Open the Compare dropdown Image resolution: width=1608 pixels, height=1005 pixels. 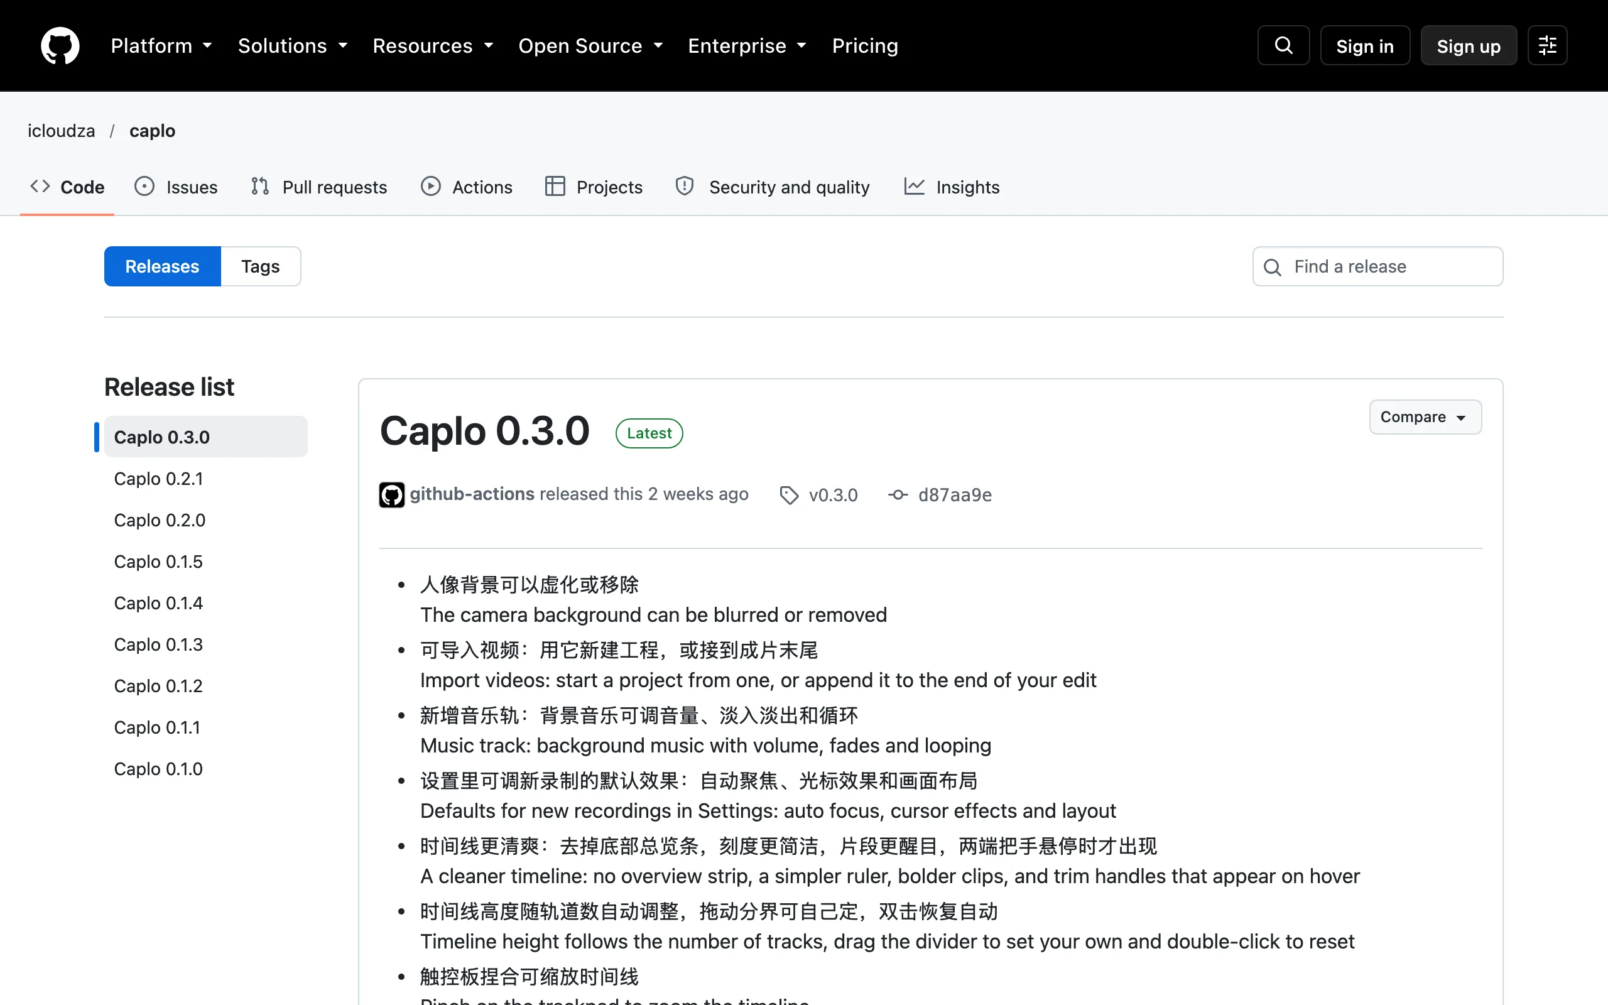[1425, 416]
